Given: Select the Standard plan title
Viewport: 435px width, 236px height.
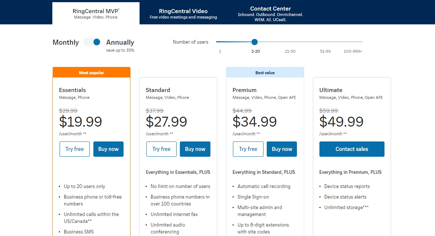Looking at the screenshot, I should point(158,90).
